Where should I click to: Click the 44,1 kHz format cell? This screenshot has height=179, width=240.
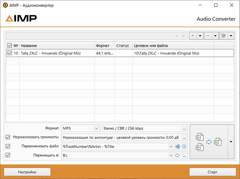[x=105, y=53]
